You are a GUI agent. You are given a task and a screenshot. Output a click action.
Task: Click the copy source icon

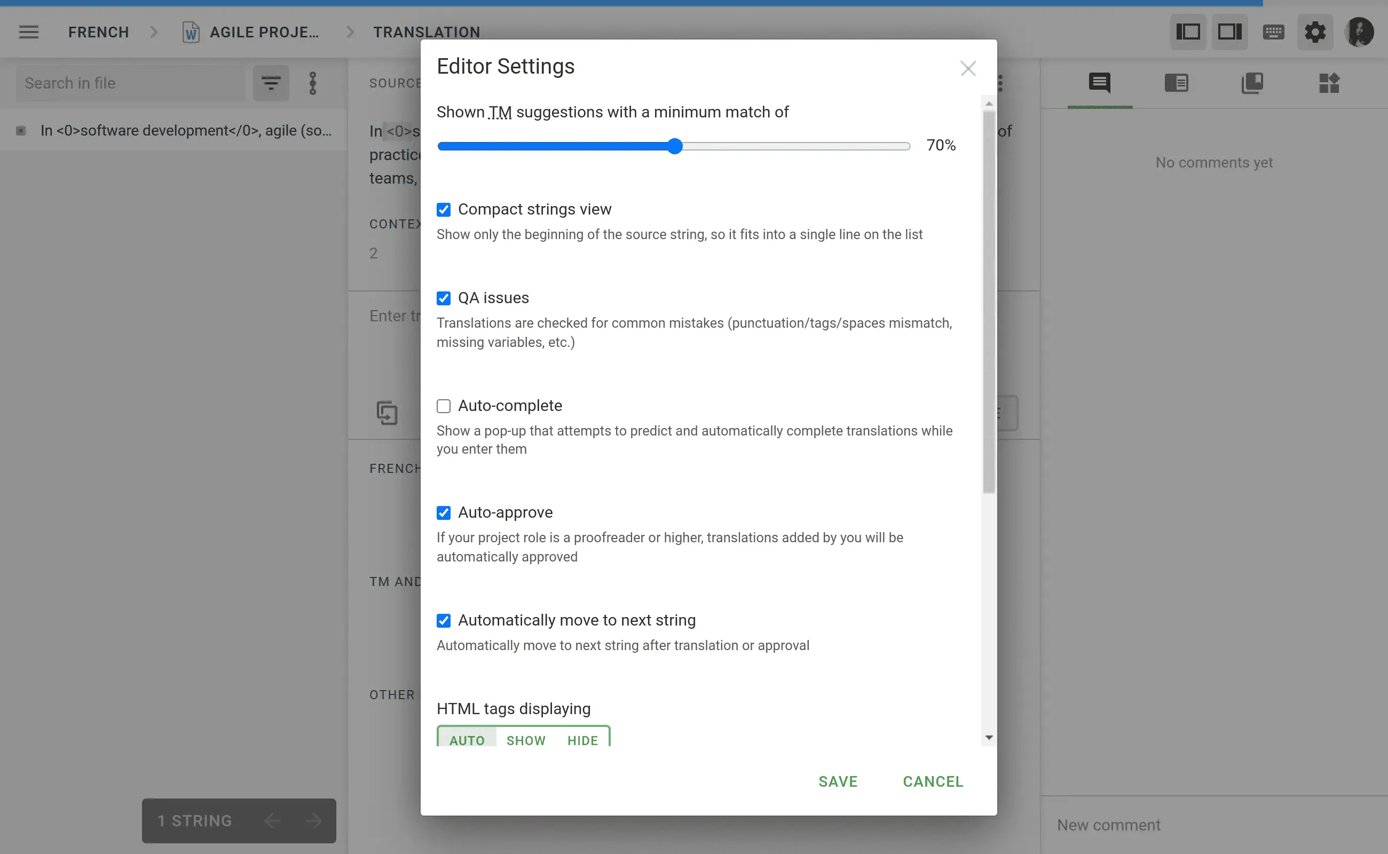387,413
